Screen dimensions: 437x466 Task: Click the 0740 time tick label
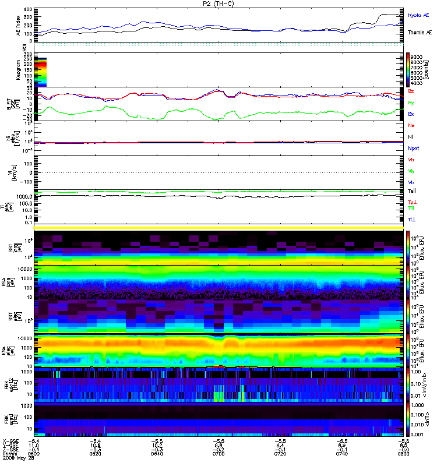pyautogui.click(x=342, y=454)
